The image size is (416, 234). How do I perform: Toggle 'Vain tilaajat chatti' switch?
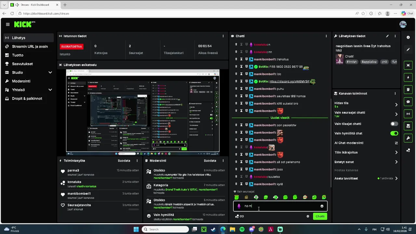[x=394, y=124]
